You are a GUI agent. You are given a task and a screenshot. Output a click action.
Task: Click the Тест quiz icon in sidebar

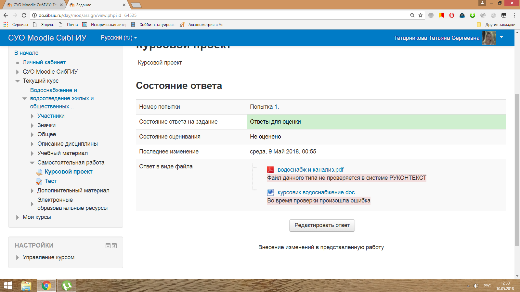tap(39, 181)
